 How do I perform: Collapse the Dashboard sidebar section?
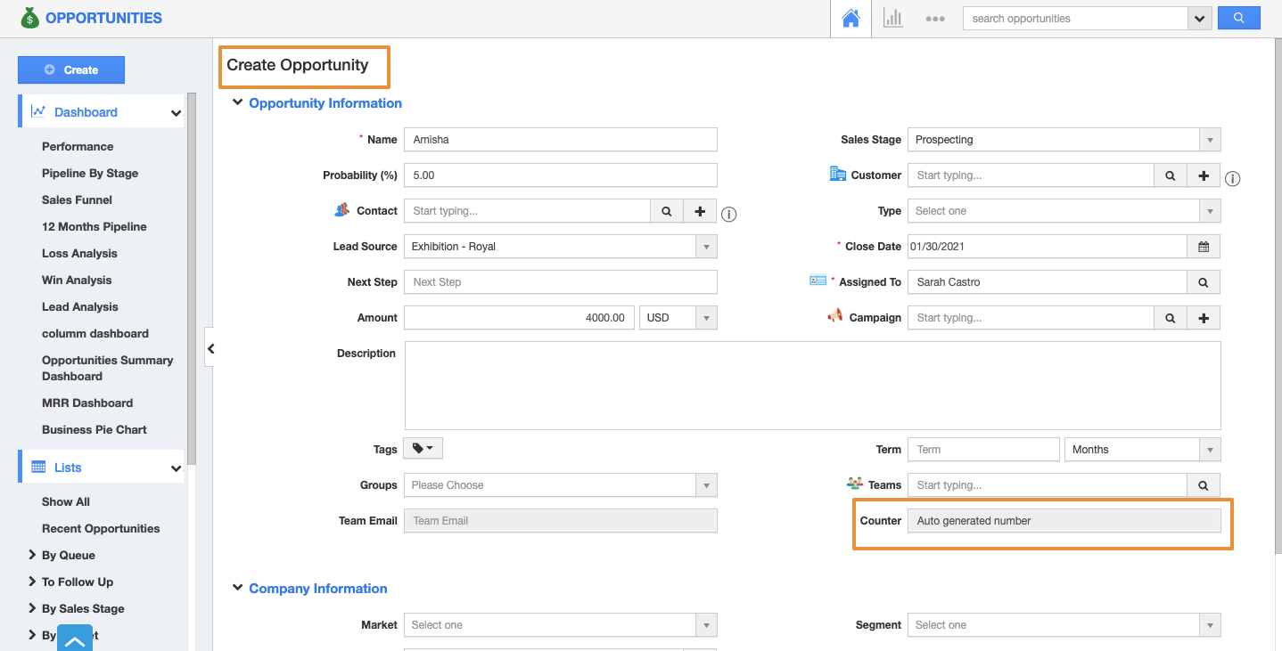point(176,113)
